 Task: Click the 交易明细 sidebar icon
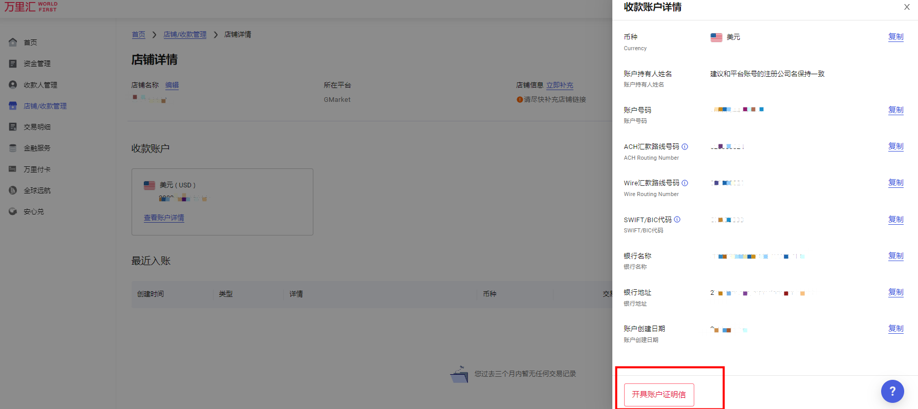13,126
